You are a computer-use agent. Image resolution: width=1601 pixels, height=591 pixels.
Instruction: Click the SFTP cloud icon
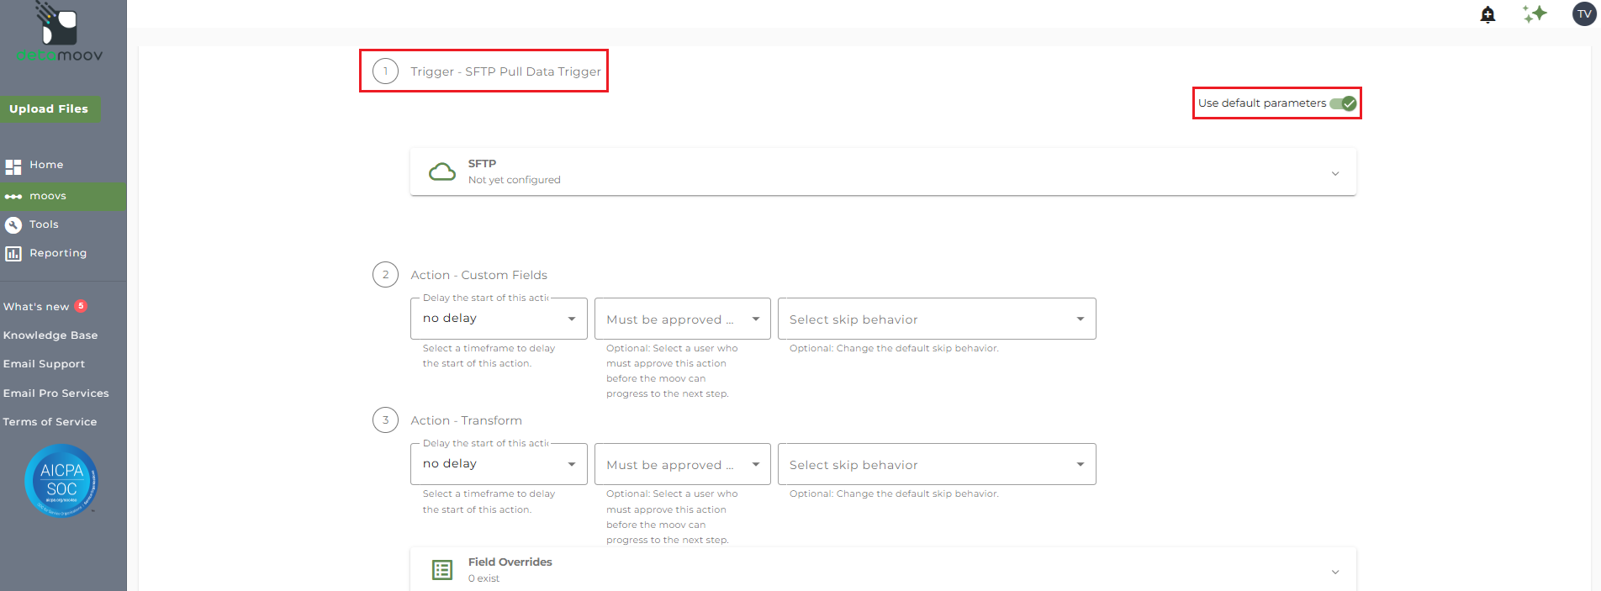click(442, 172)
